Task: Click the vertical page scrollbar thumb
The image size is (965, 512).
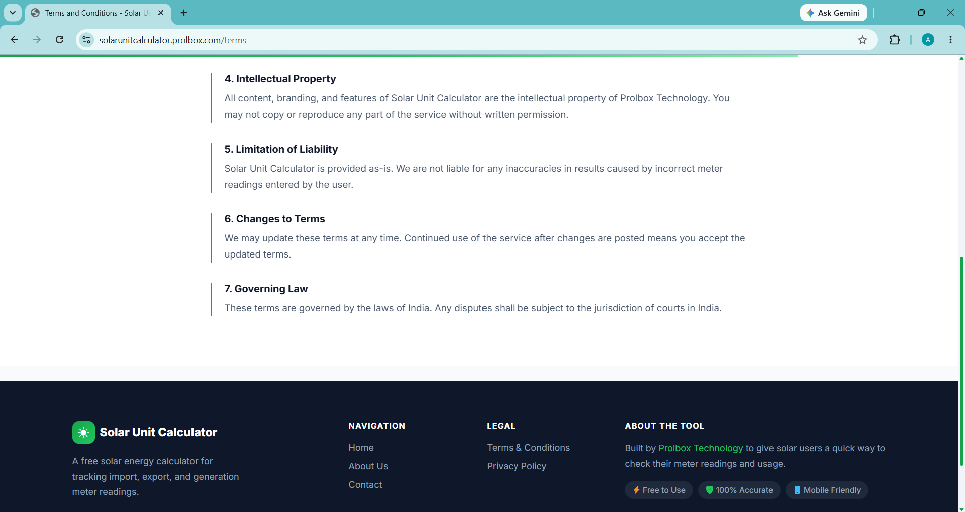Action: (961, 361)
